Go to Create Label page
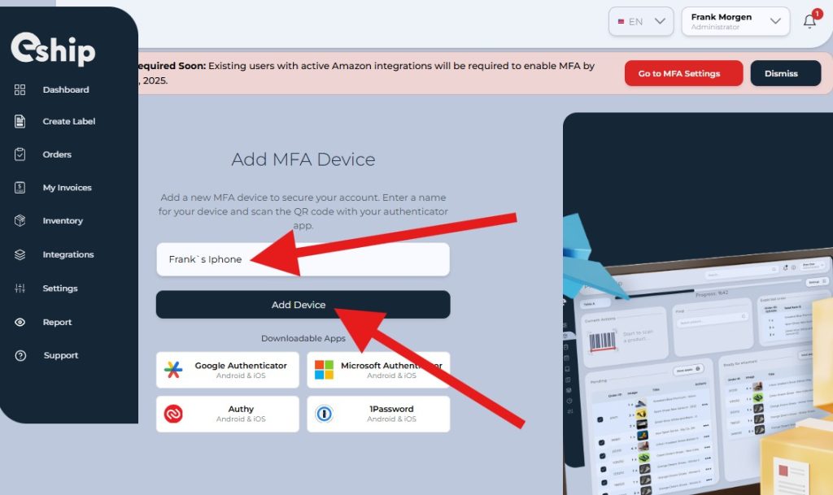 pyautogui.click(x=69, y=121)
